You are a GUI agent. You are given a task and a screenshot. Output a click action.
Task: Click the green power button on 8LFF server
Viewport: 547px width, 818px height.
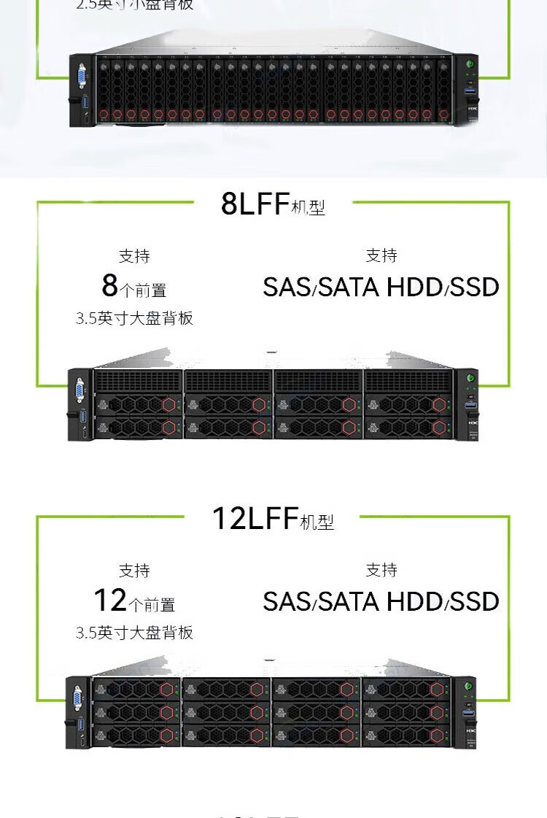[470, 379]
